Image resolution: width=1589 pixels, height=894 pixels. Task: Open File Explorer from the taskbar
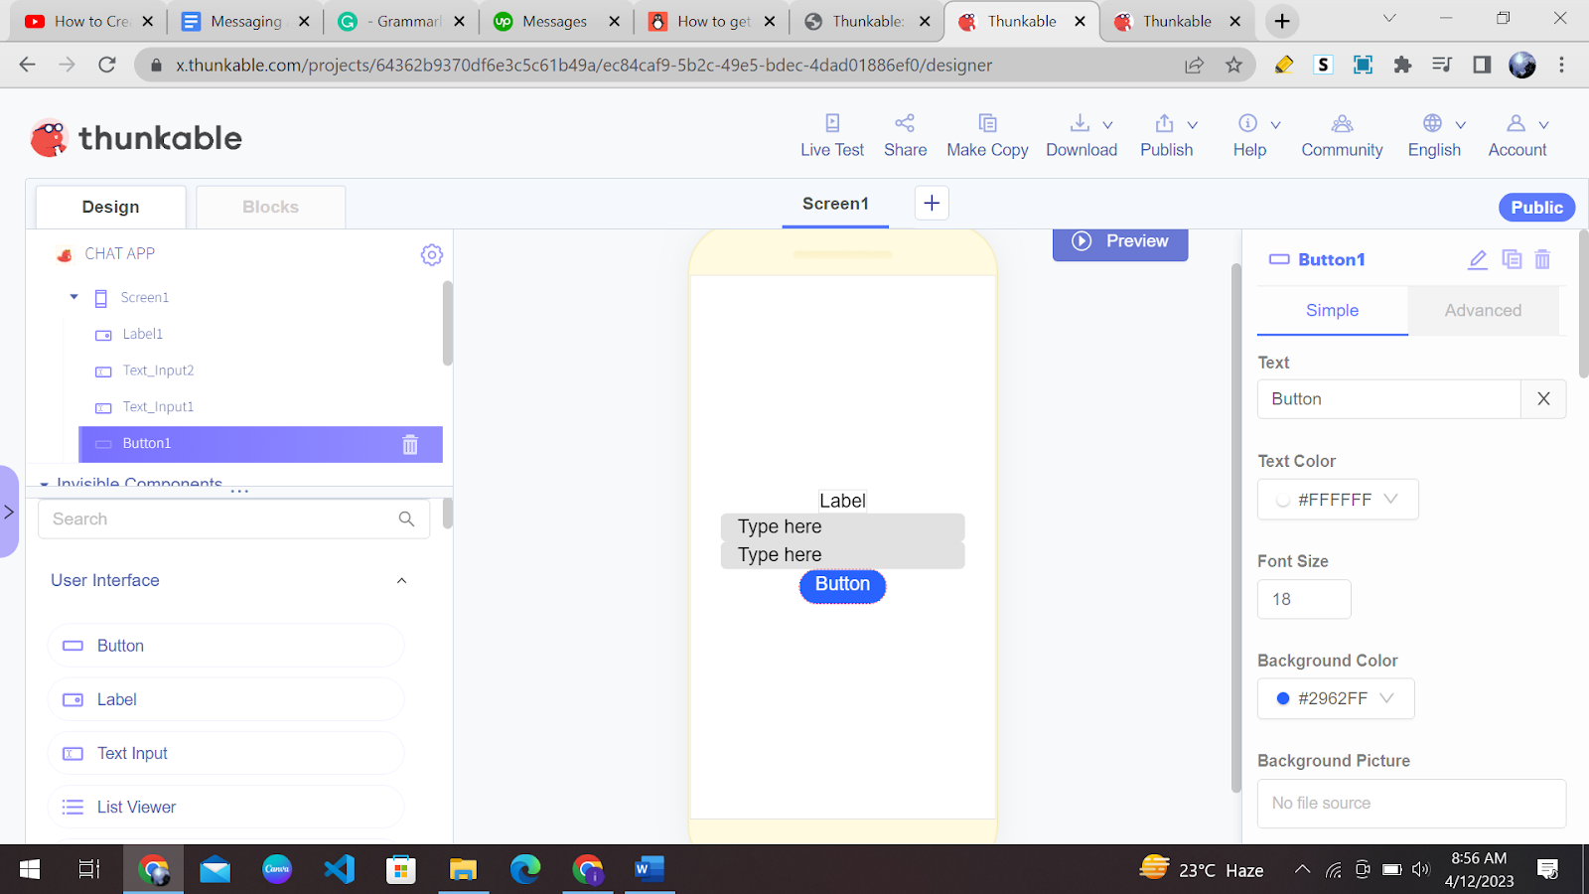click(463, 870)
